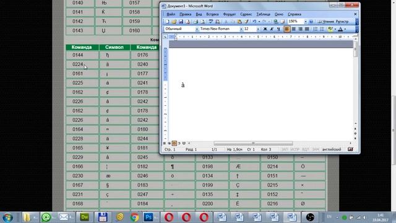Open the Таблица menu
396x223 pixels.
click(x=263, y=14)
